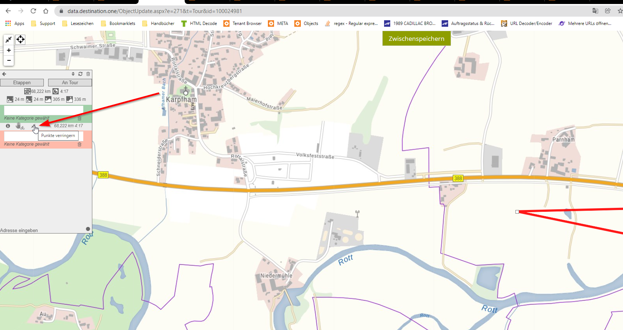Click the ascent icon left of first 24 m
Viewport: 623px width, 330px height.
click(10, 99)
